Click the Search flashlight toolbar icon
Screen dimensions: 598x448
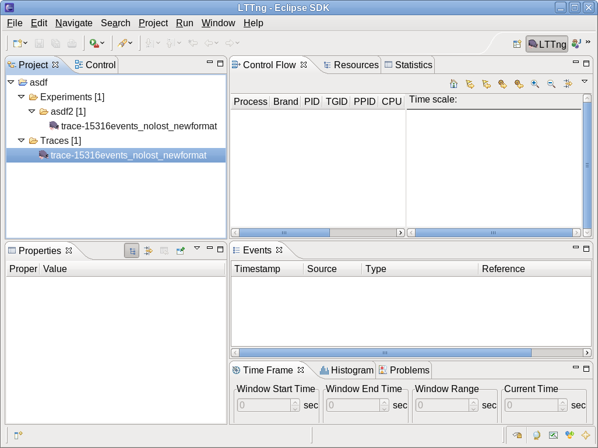click(122, 43)
